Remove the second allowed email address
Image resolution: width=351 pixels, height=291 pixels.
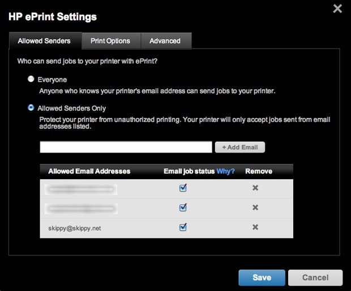tap(255, 208)
